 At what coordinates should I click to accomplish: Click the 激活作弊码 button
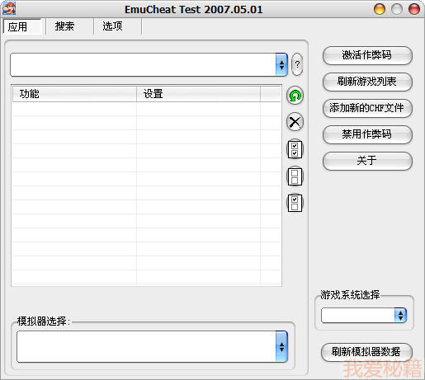tap(367, 55)
